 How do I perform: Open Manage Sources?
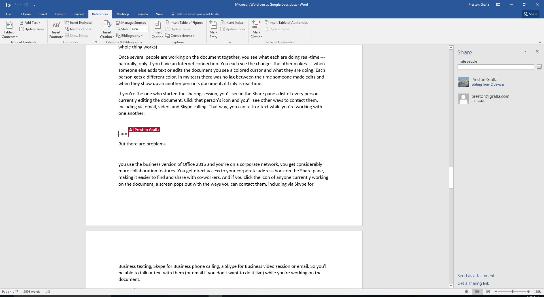click(131, 22)
